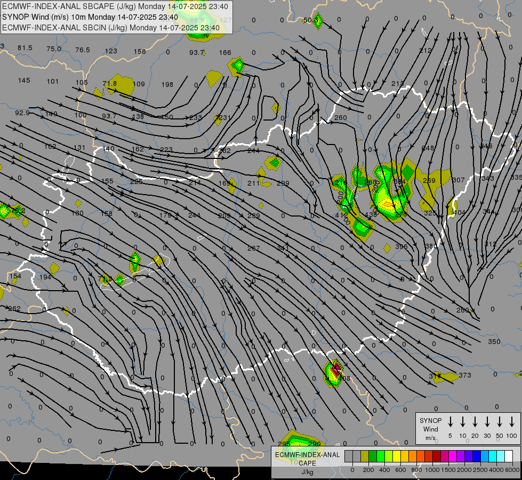This screenshot has height=480, width=522.
Task: Click the map value 373
Action: 465,375
